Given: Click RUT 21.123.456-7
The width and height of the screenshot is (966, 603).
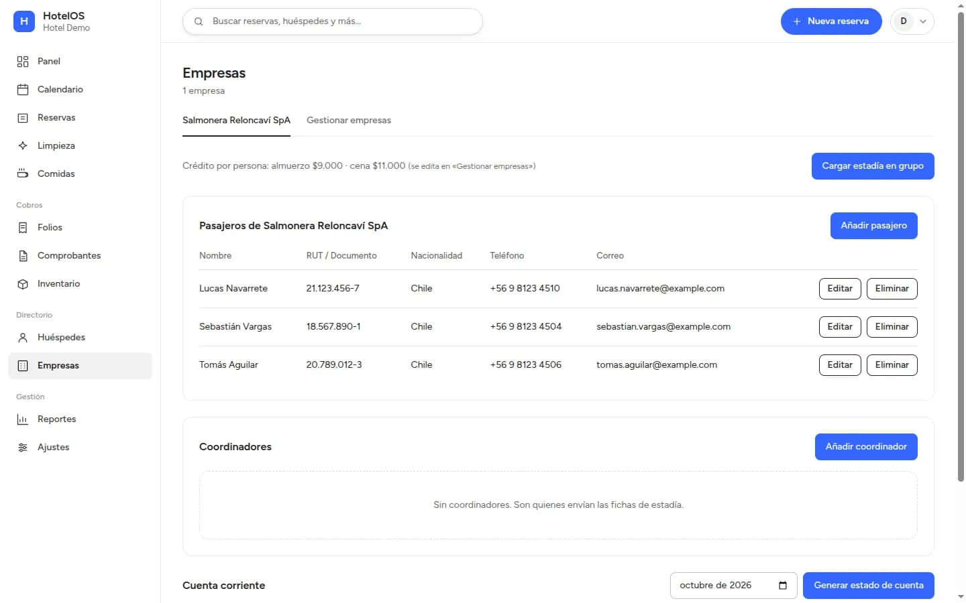Looking at the screenshot, I should (333, 289).
